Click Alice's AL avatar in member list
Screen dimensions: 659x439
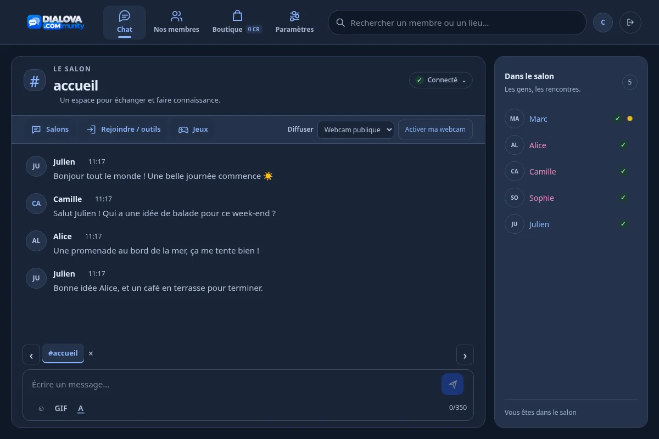(x=515, y=145)
